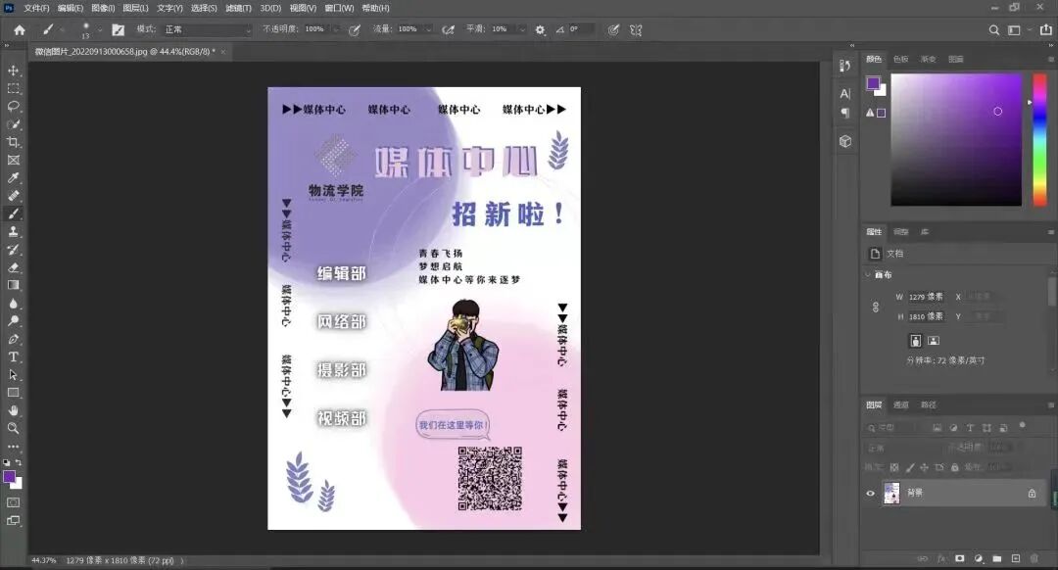This screenshot has width=1058, height=570.
Task: Open the 属性 panel
Action: pos(875,231)
